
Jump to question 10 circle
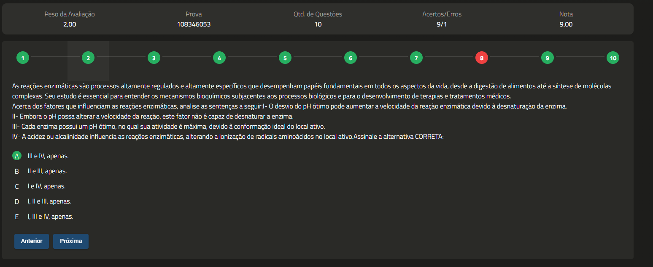613,58
